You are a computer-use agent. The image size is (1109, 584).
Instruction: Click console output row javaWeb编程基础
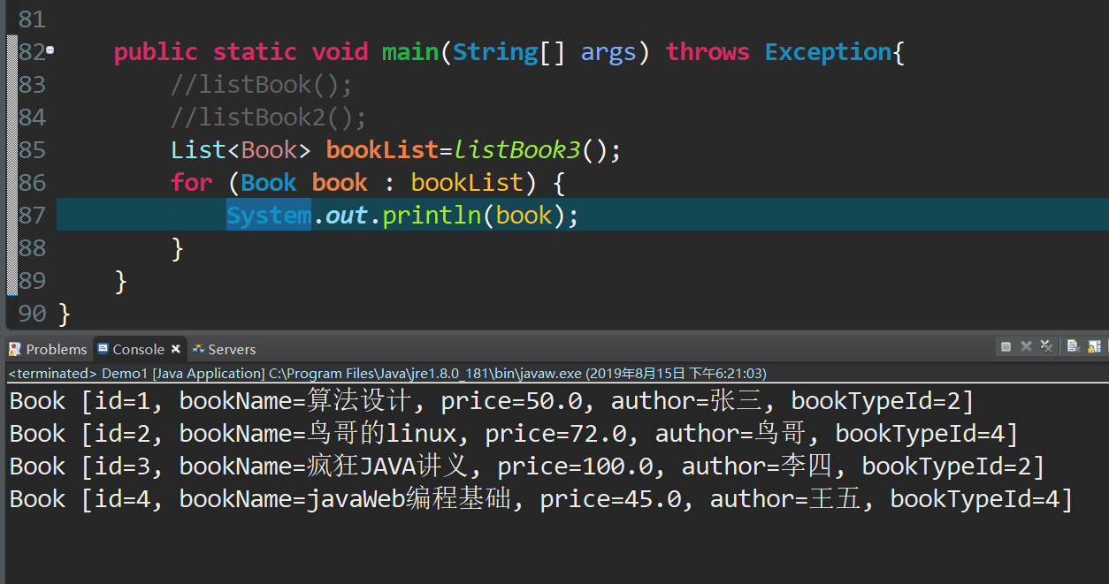pos(541,499)
